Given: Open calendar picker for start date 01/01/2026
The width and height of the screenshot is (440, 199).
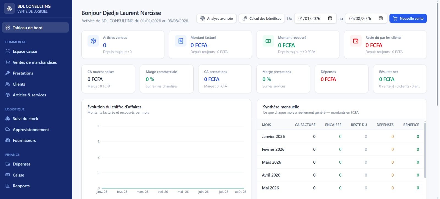Looking at the screenshot, I should point(330,18).
